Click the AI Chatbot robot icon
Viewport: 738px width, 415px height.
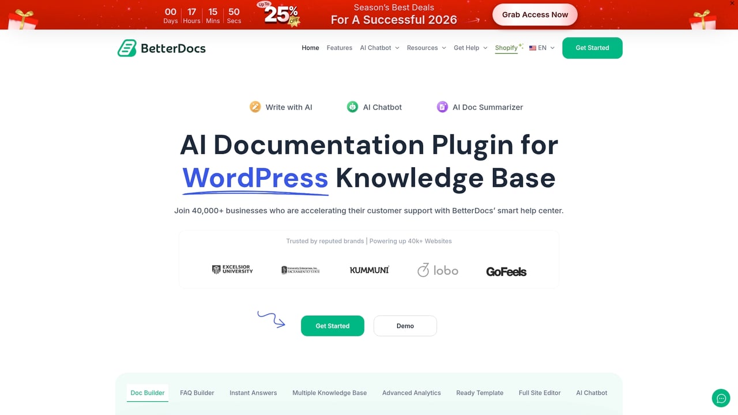(352, 107)
